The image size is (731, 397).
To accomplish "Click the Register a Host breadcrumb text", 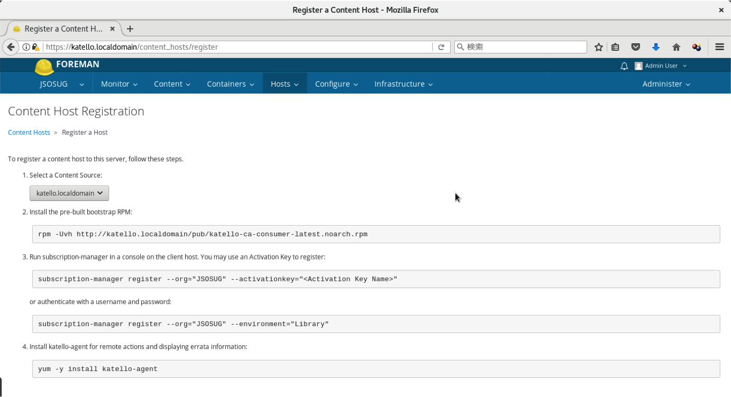I will click(x=85, y=132).
